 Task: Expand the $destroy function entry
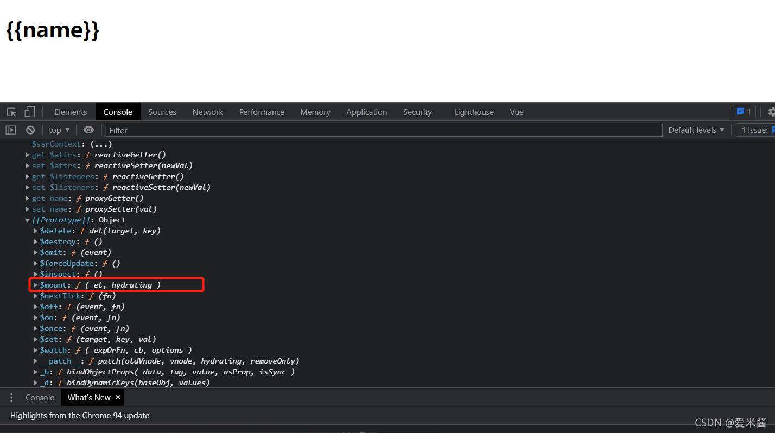(36, 242)
